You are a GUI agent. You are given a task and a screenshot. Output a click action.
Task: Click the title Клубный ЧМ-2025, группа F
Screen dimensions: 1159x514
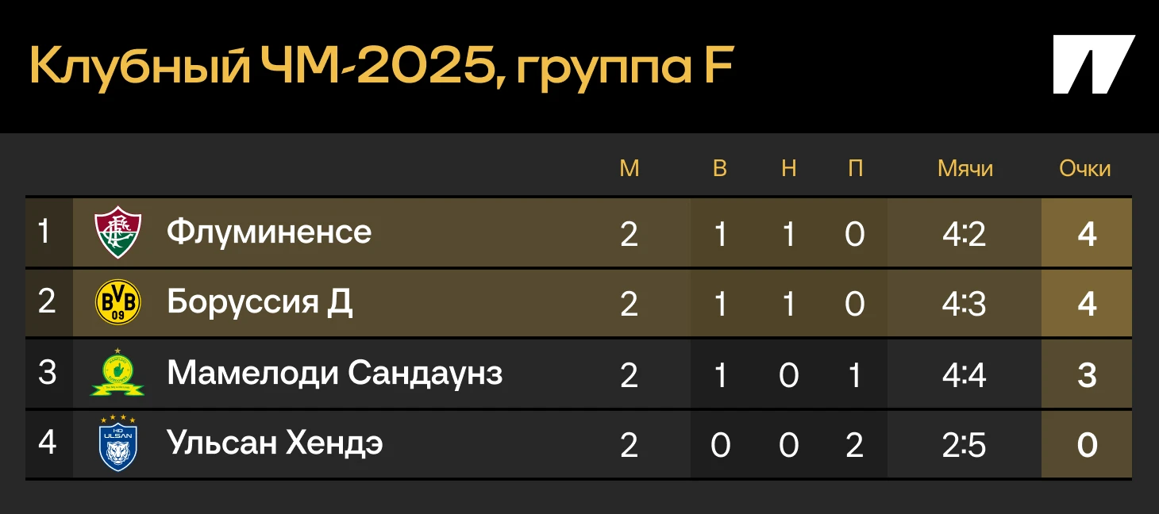[x=380, y=67]
